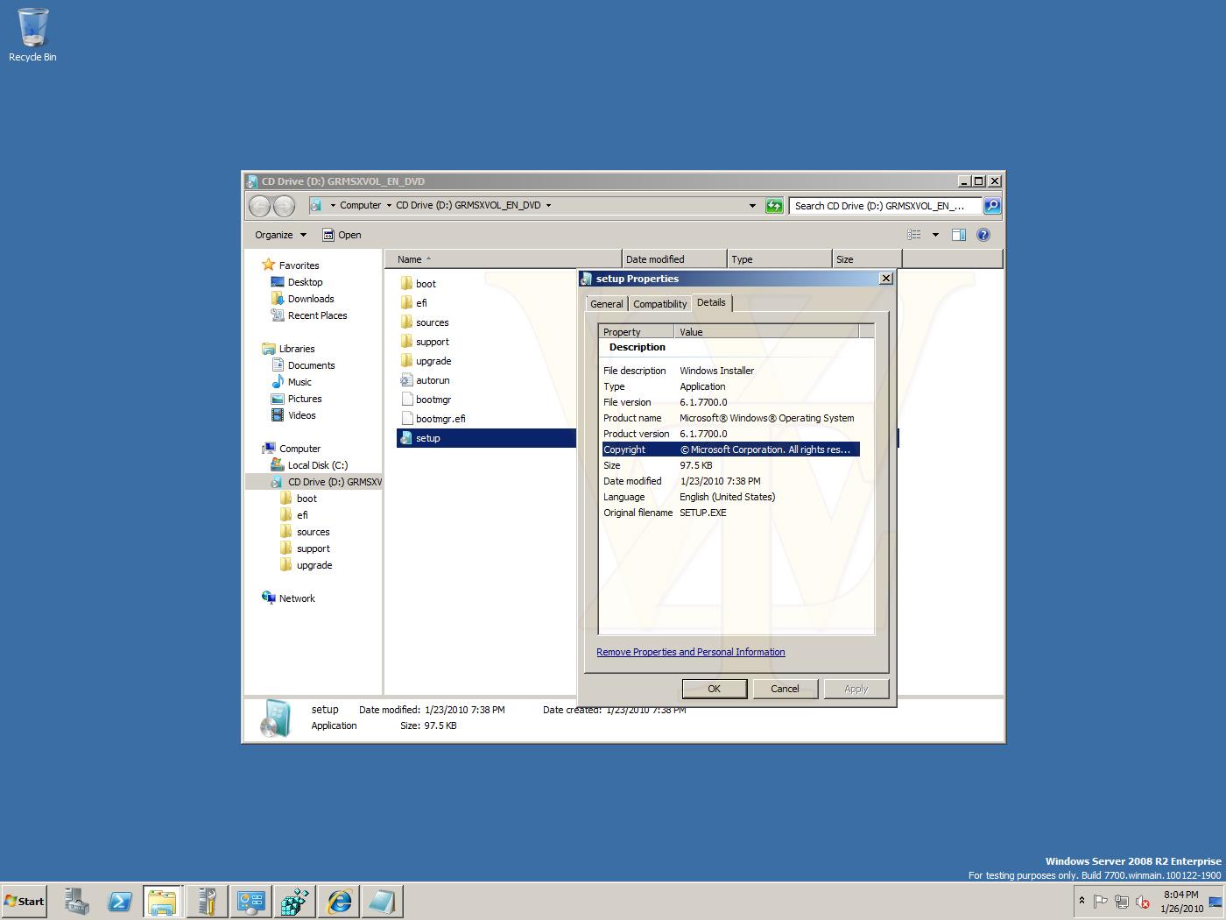Select the boot folder in file list
Viewport: 1226px width, 920px height.
click(x=418, y=284)
